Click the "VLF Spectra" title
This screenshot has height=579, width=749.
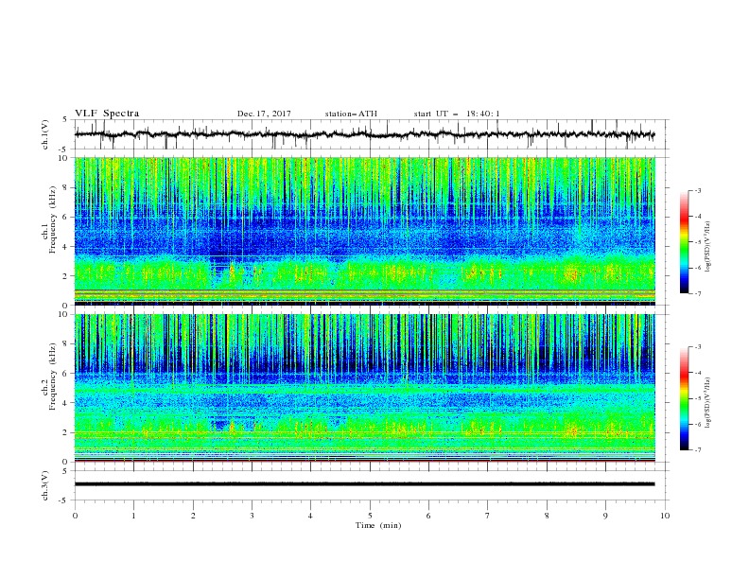pos(107,114)
